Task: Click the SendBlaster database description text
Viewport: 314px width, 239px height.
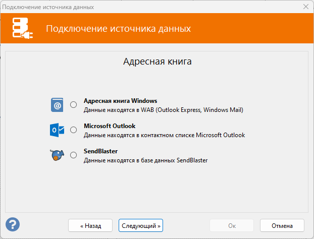Action: 145,160
